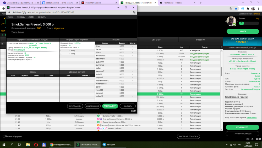Open the floppy disk app on taskbar

click(44, 145)
